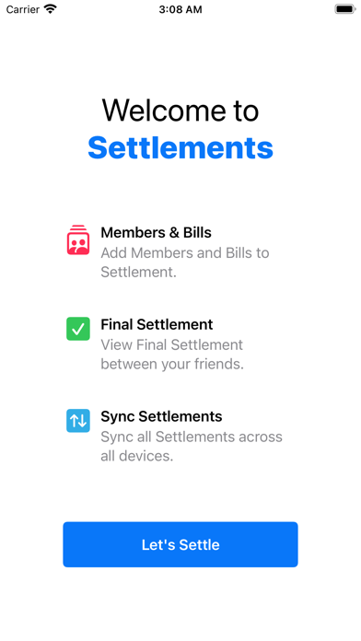The height and width of the screenshot is (641, 361).
Task: Click the red Members & Bills icon
Action: tap(78, 240)
